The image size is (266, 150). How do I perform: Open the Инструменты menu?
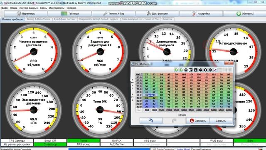pyautogui.click(x=57, y=8)
